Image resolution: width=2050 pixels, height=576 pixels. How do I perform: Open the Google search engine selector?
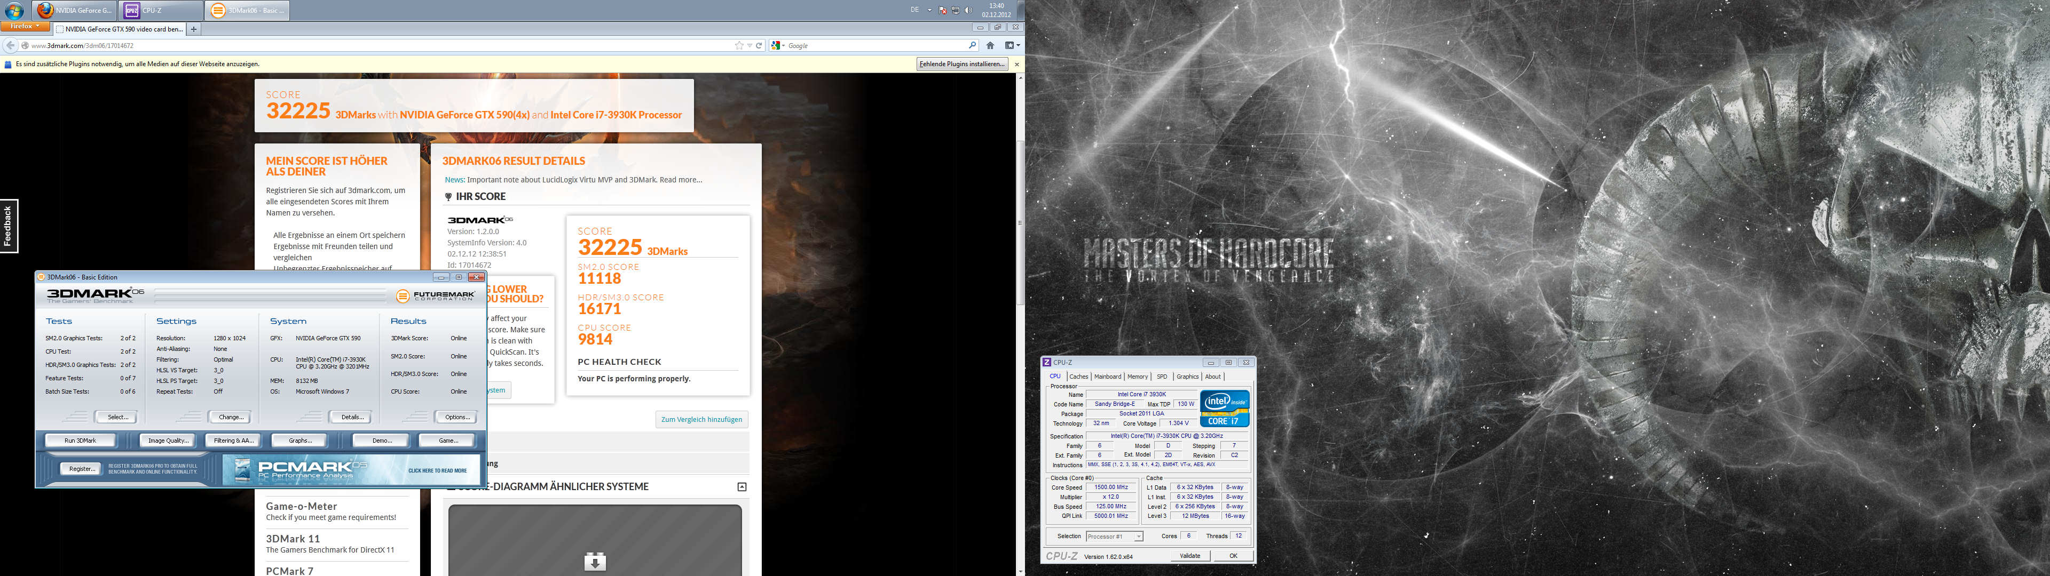[777, 45]
